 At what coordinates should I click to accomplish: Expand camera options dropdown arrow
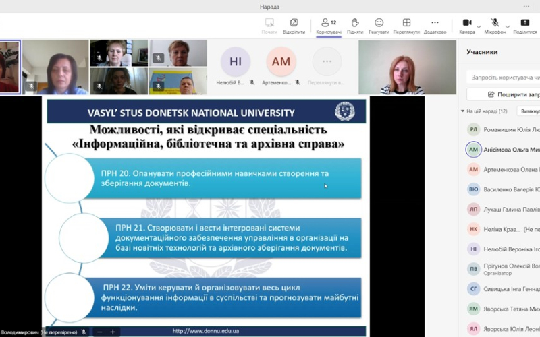click(x=479, y=26)
